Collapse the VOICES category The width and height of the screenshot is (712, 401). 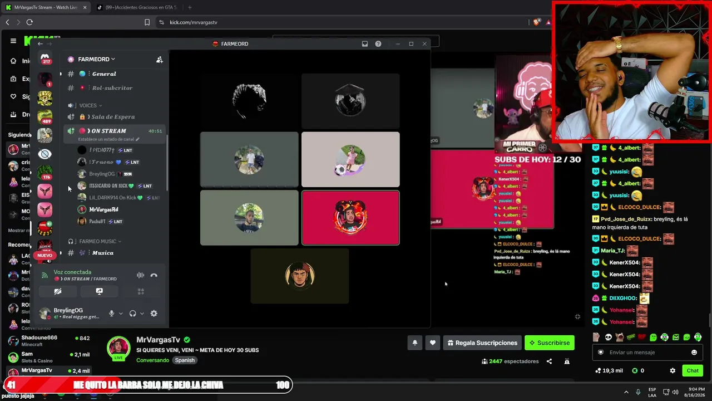coord(91,105)
